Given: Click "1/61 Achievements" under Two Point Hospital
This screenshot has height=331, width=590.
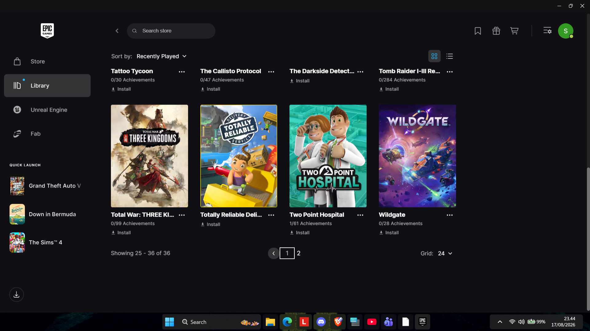Looking at the screenshot, I should 311,223.
